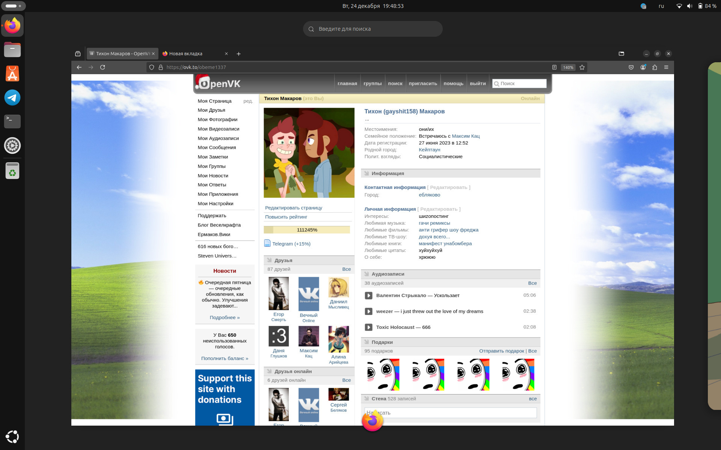Click the Telegram document icon link
The height and width of the screenshot is (450, 721).
click(x=267, y=243)
